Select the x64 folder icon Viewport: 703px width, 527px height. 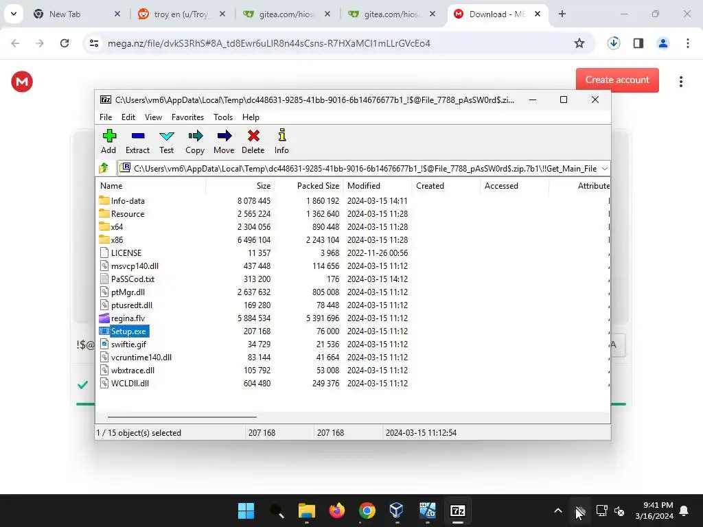[104, 226]
